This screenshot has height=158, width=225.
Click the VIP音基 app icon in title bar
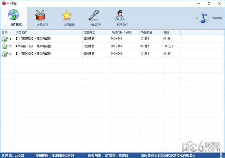(x=4, y=3)
